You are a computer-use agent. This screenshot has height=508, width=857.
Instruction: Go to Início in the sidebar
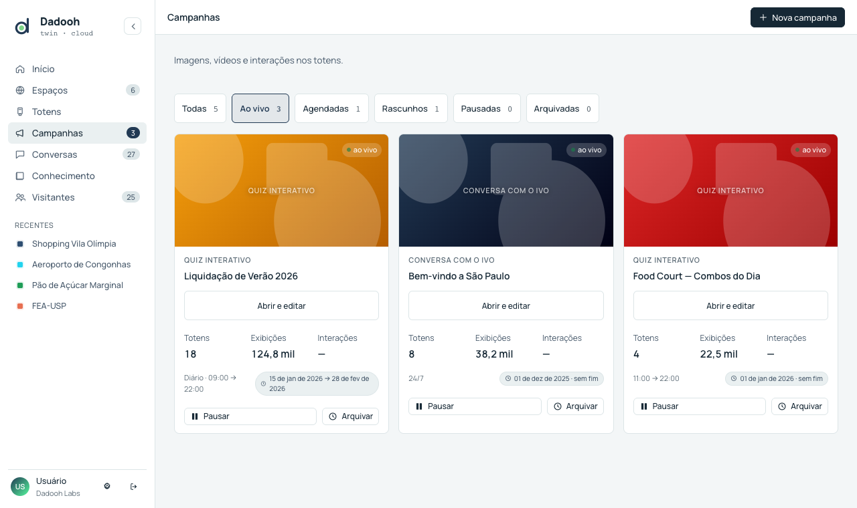click(77, 69)
